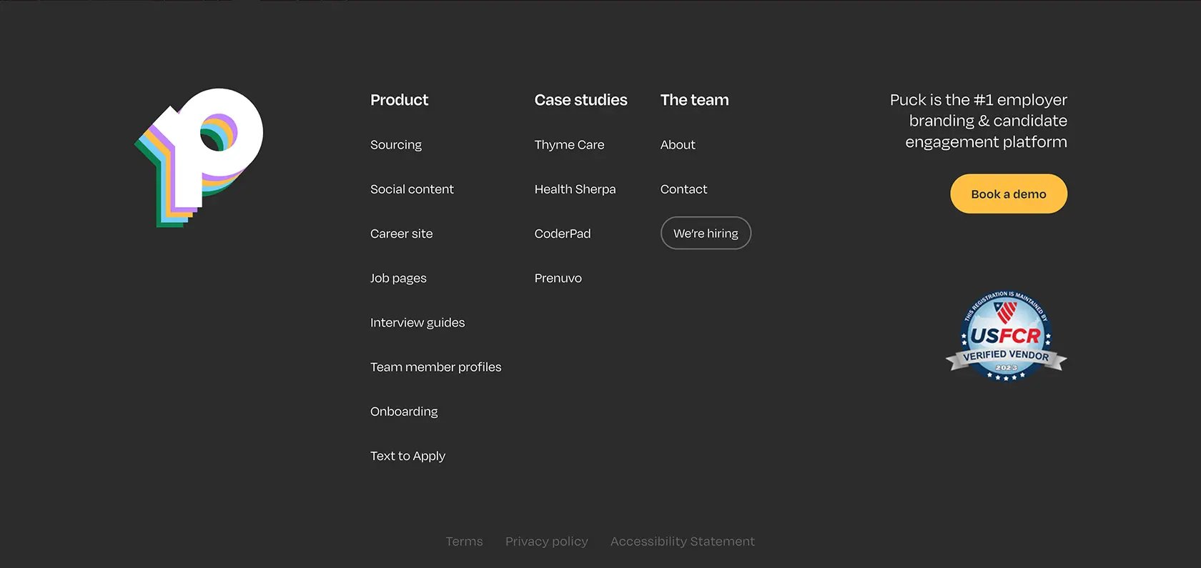This screenshot has height=568, width=1201.
Task: Select the Interview guides link
Action: [417, 323]
